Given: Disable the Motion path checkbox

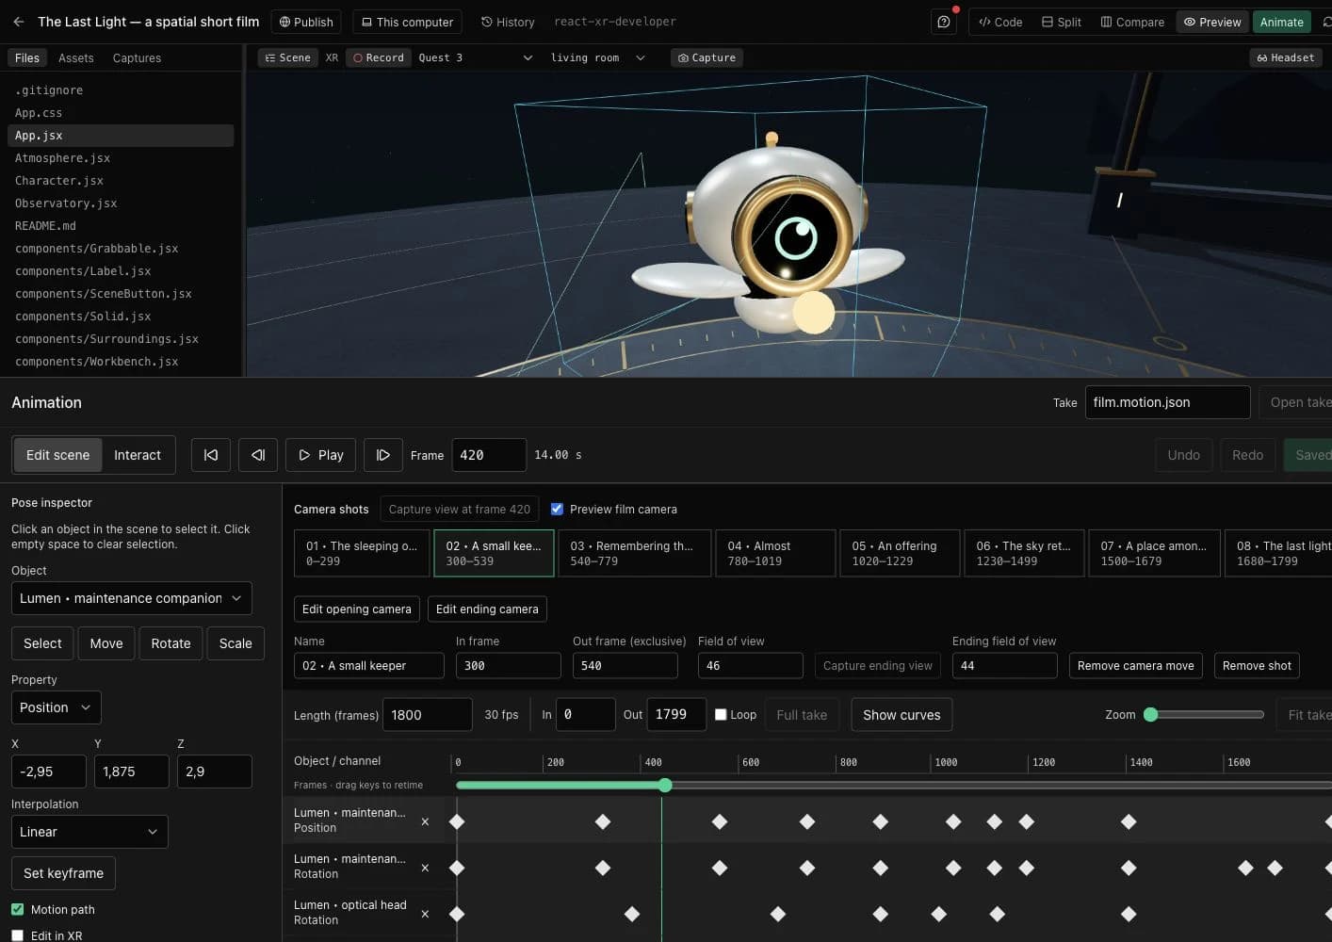Looking at the screenshot, I should 17,909.
